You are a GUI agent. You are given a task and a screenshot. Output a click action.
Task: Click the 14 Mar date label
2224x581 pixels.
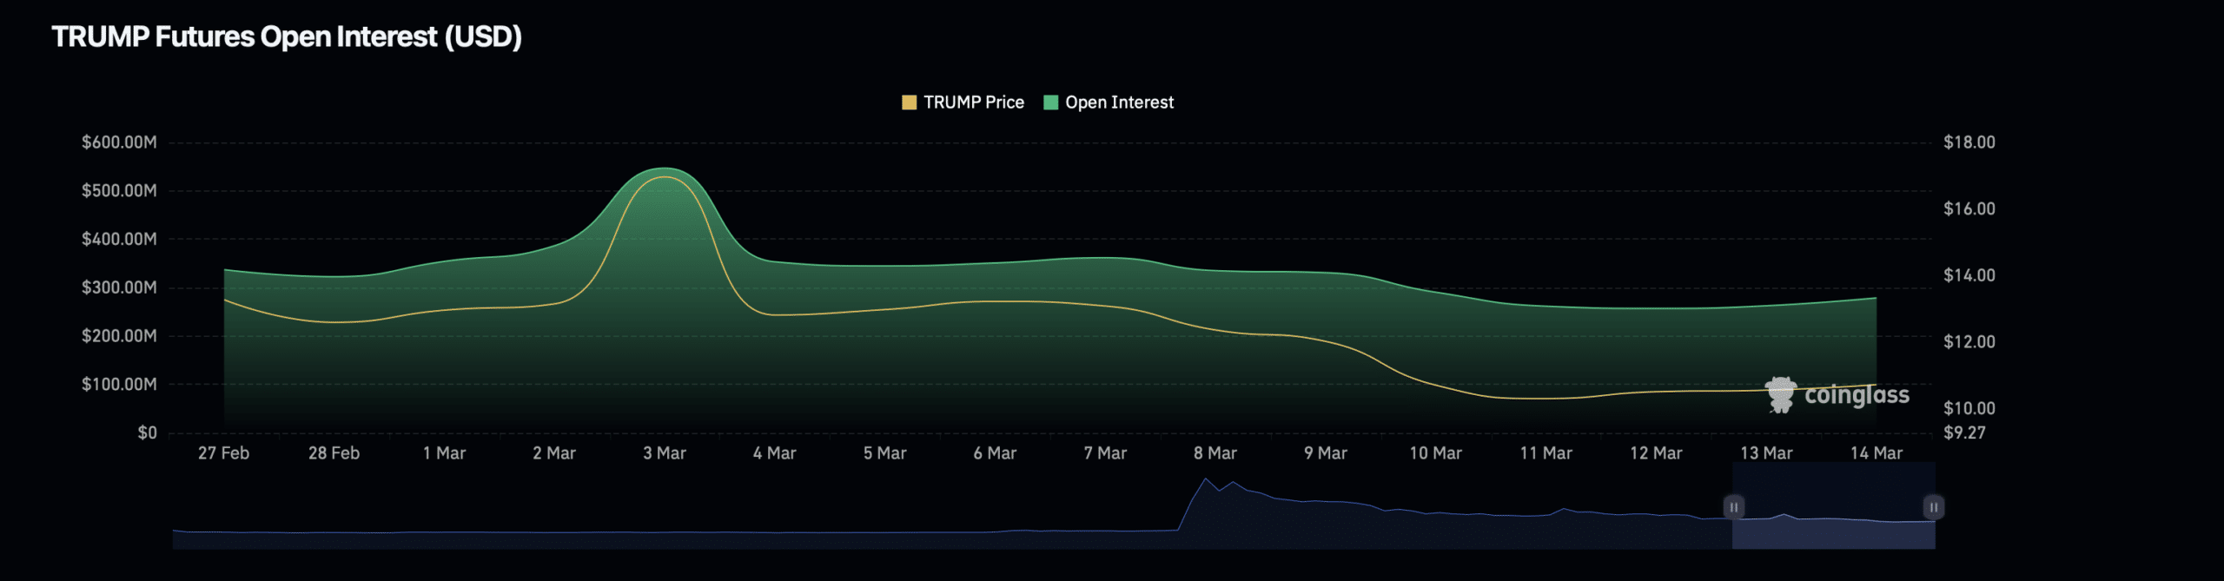click(x=1876, y=453)
